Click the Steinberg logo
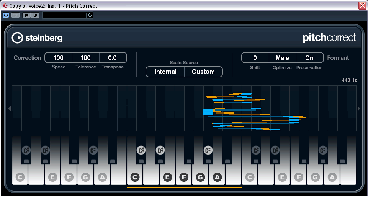This screenshot has width=368, height=197. pos(37,38)
